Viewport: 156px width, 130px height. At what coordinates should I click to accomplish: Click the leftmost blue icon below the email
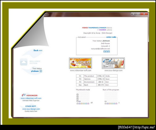click(x=104, y=52)
